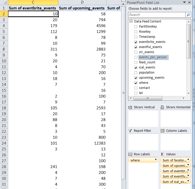This screenshot has height=189, width=195.
Task: Select column C header
Action: pyautogui.click(x=33, y=2)
